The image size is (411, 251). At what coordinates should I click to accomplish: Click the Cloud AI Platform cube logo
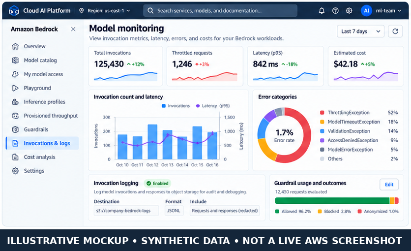14,11
